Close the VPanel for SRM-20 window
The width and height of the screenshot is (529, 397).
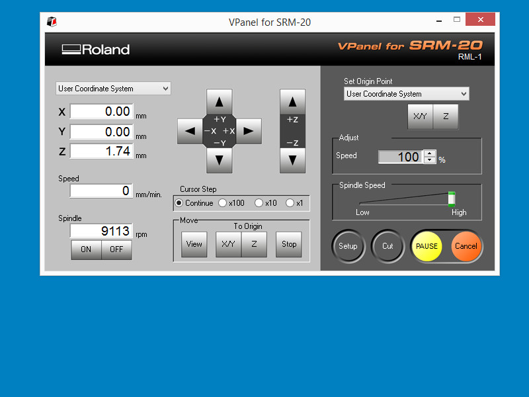[481, 19]
